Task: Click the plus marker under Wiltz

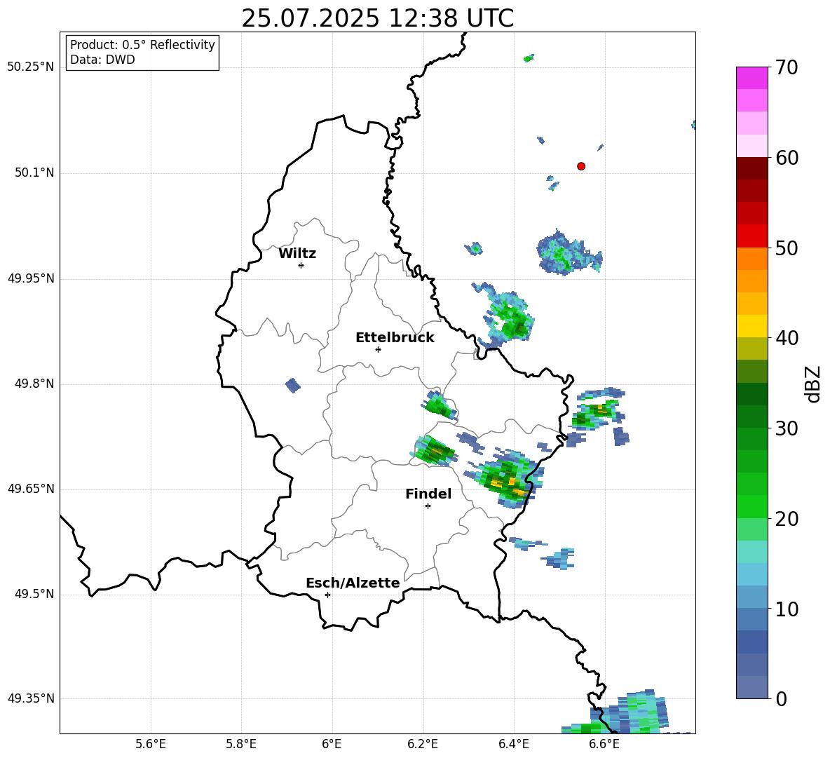Action: (301, 265)
